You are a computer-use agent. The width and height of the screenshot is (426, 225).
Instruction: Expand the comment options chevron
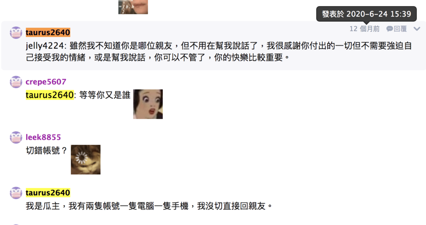tap(417, 29)
